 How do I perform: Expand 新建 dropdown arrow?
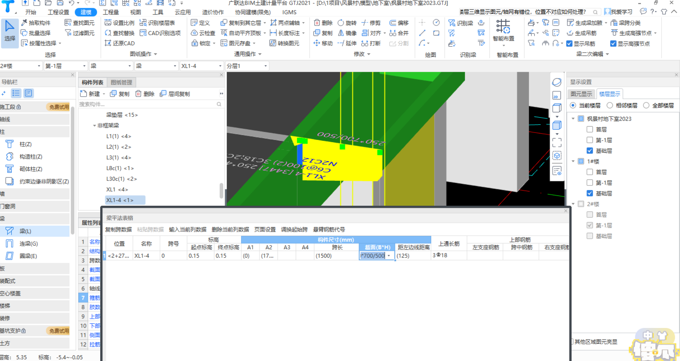104,94
